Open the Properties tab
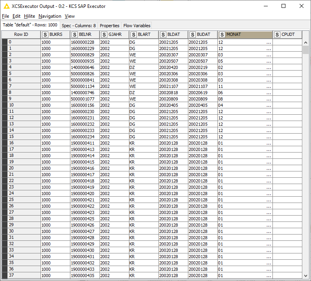The height and width of the screenshot is (281, 311). (x=109, y=26)
